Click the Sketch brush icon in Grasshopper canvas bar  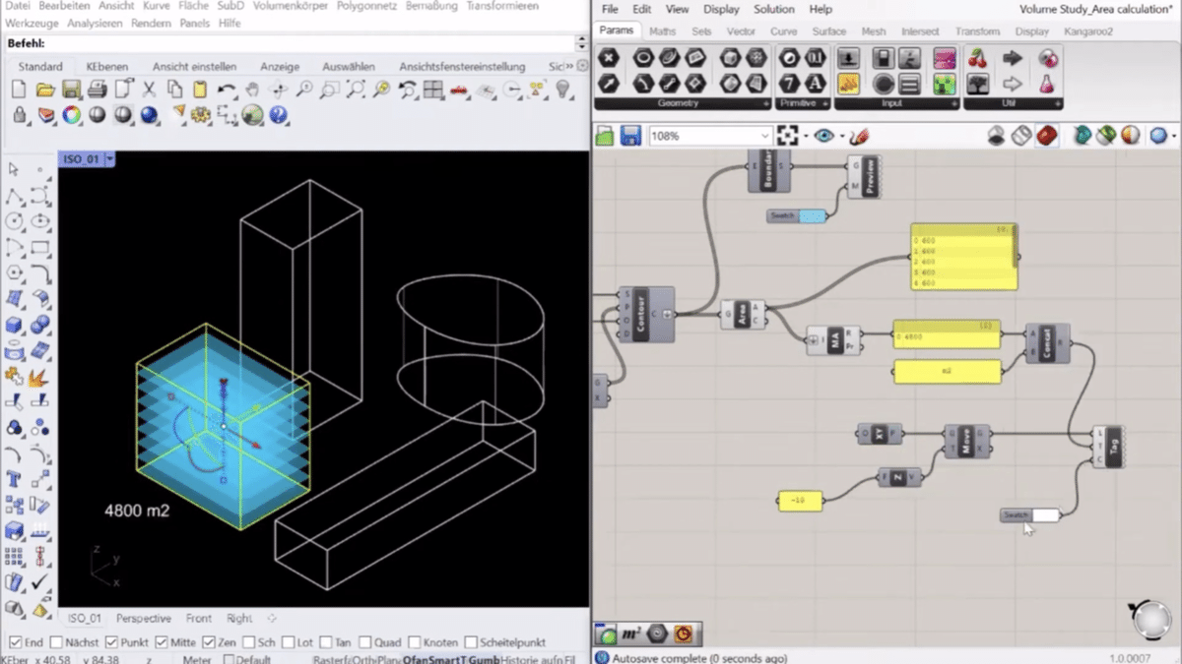tap(859, 136)
